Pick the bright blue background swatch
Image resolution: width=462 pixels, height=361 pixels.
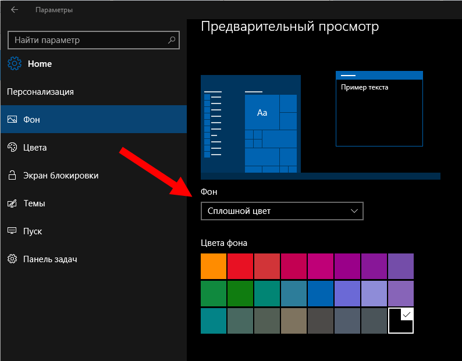(321, 294)
